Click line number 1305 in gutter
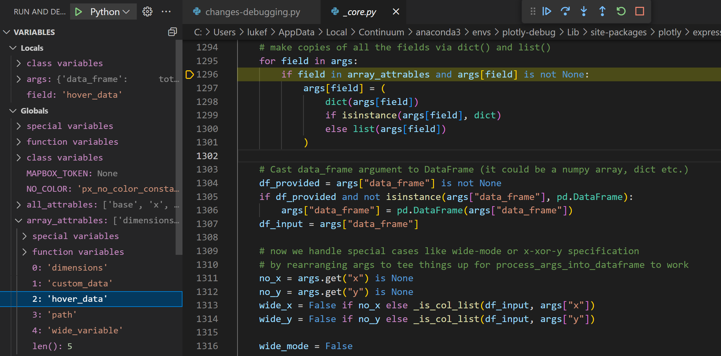 click(x=207, y=197)
